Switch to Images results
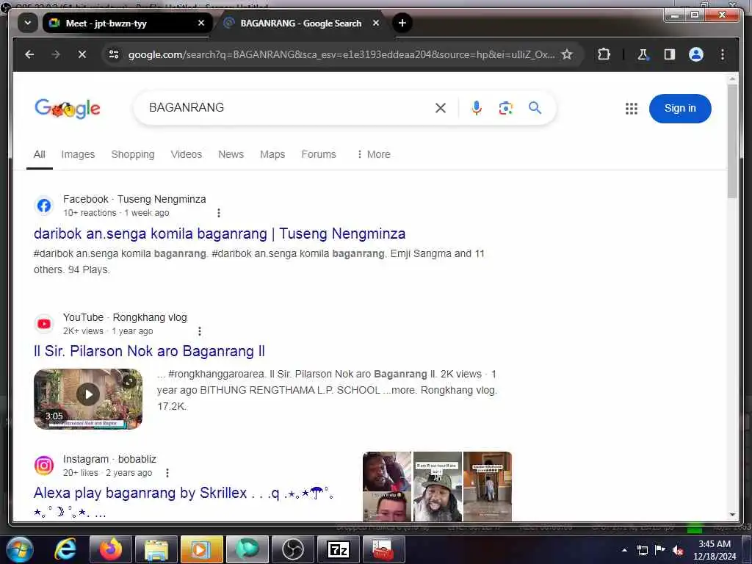The height and width of the screenshot is (564, 752). 78,154
